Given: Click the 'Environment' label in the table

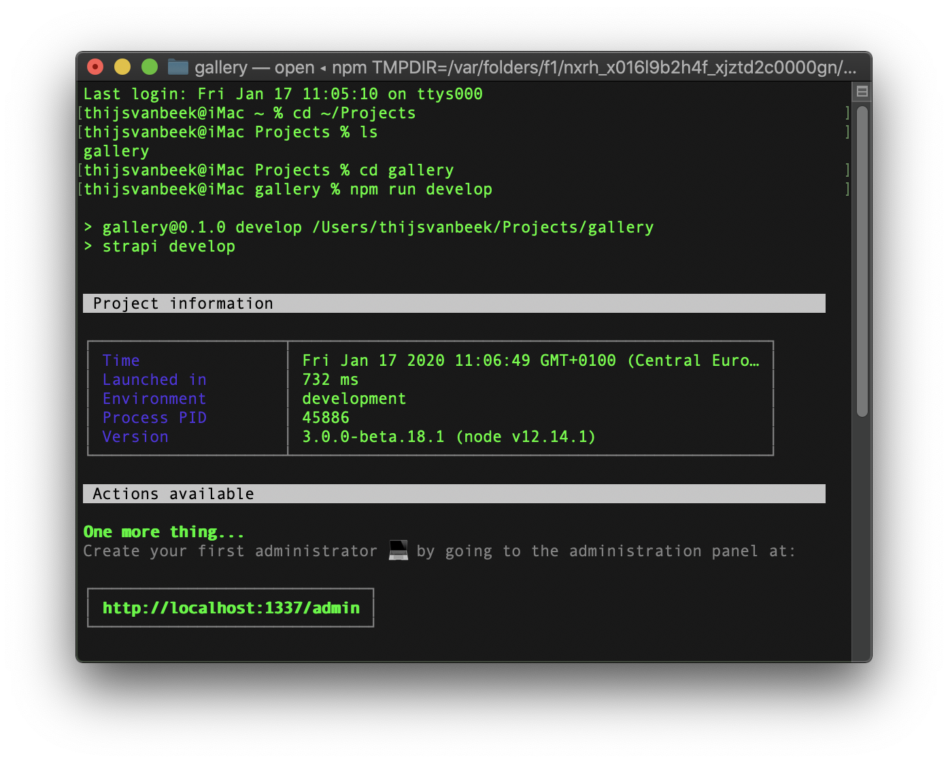Looking at the screenshot, I should click(154, 399).
